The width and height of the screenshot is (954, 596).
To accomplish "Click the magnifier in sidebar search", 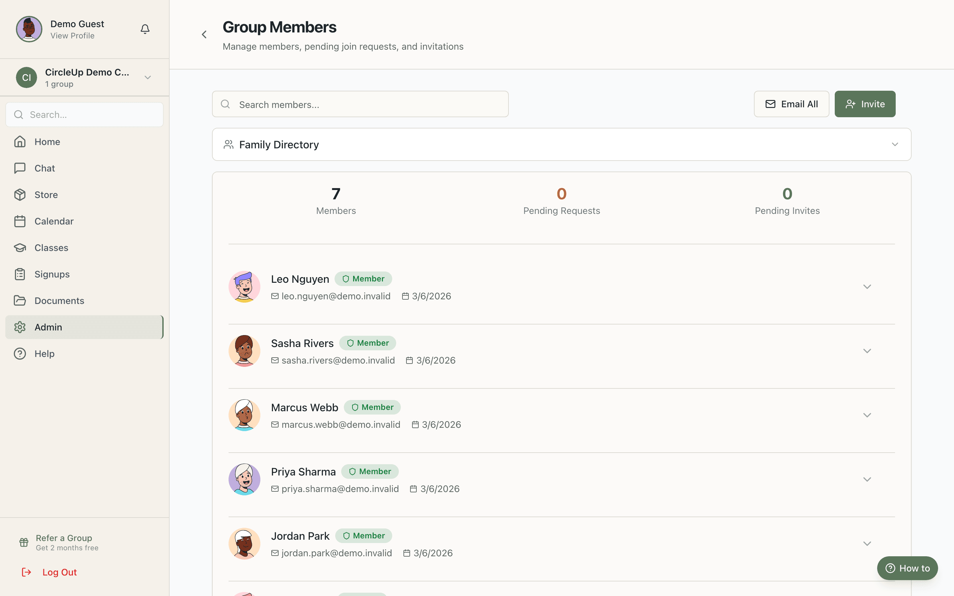I will click(x=19, y=115).
